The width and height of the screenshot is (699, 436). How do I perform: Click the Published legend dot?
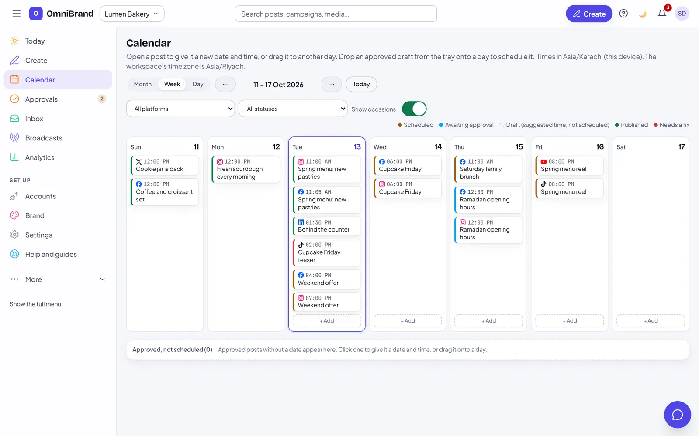point(617,125)
